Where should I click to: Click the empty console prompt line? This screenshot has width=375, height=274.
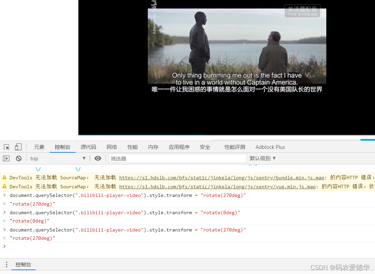pyautogui.click(x=187, y=246)
